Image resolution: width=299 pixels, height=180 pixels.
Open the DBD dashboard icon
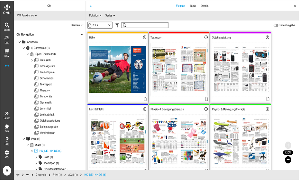[x=7, y=40]
